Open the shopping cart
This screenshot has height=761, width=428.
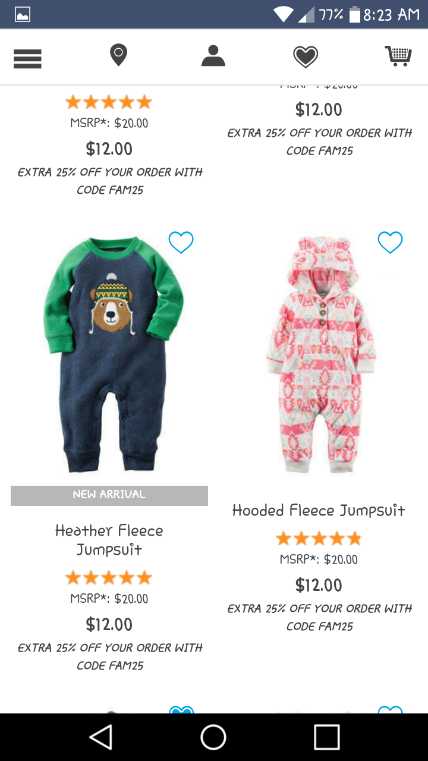398,56
